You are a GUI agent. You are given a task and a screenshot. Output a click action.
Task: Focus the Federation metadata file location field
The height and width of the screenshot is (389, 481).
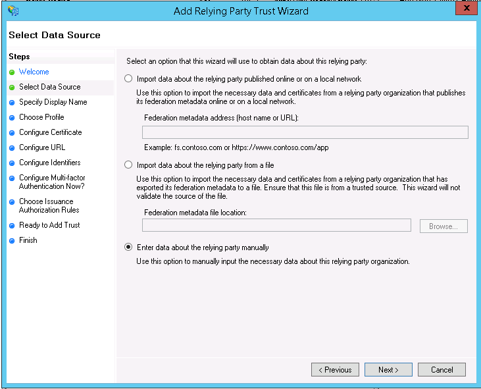pyautogui.click(x=276, y=225)
